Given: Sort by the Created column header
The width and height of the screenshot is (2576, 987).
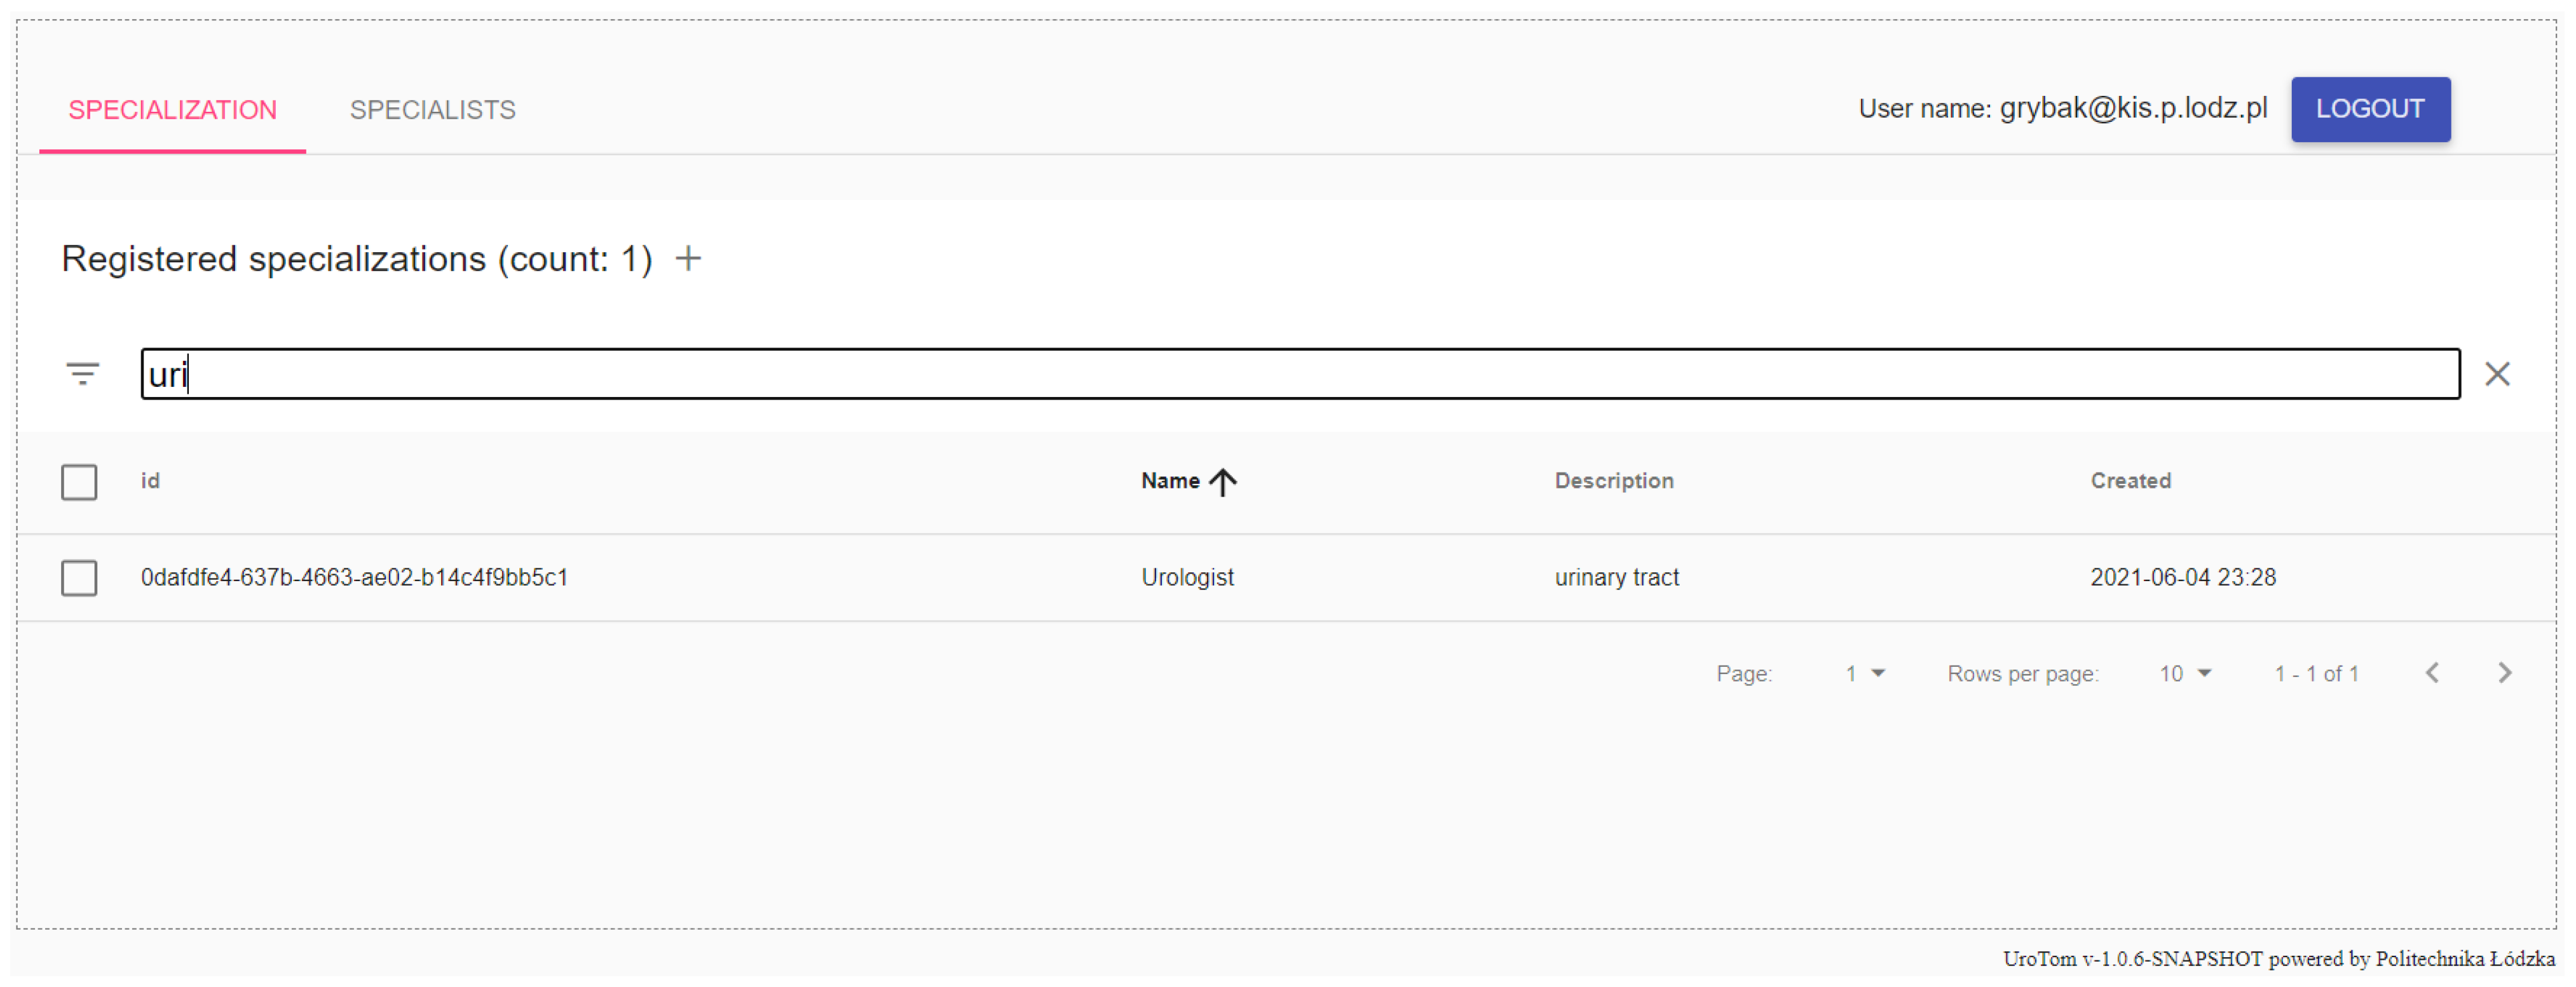Looking at the screenshot, I should click(x=2130, y=481).
